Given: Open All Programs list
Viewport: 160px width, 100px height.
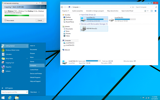Looking at the screenshot, I should click(9, 88).
